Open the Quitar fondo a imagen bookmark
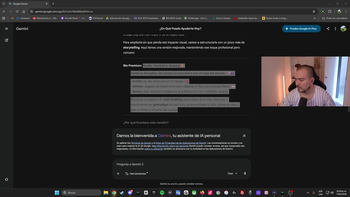The image size is (350, 197). coord(275,18)
